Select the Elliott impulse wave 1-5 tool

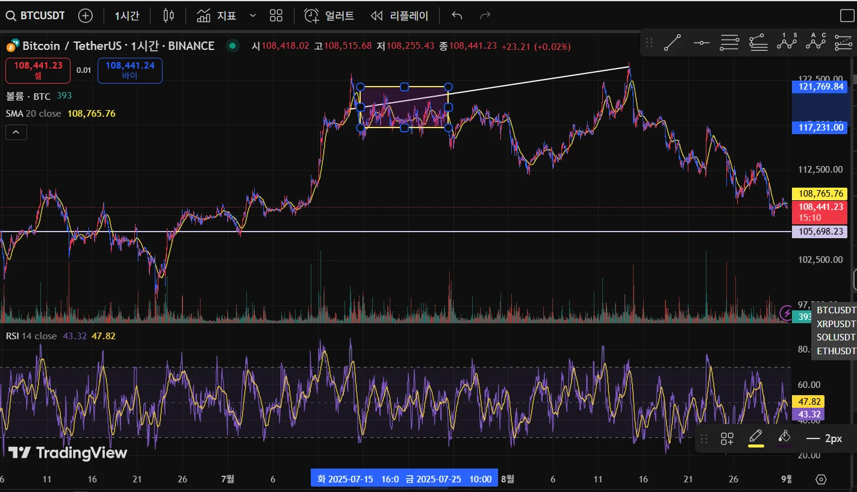pyautogui.click(x=787, y=43)
